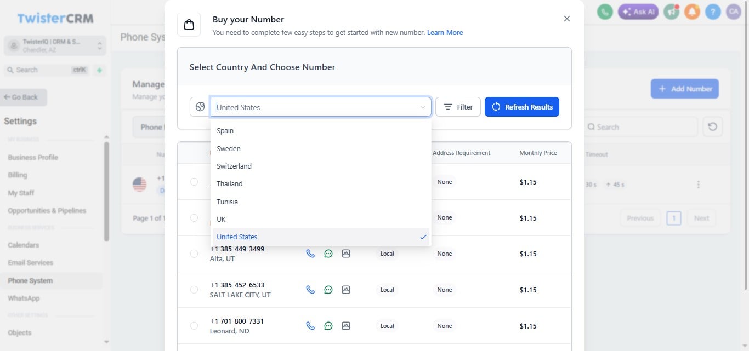Screen dimensions: 749x351
Task: Click SMS icon for 385-452-6533 number
Action: 328,290
